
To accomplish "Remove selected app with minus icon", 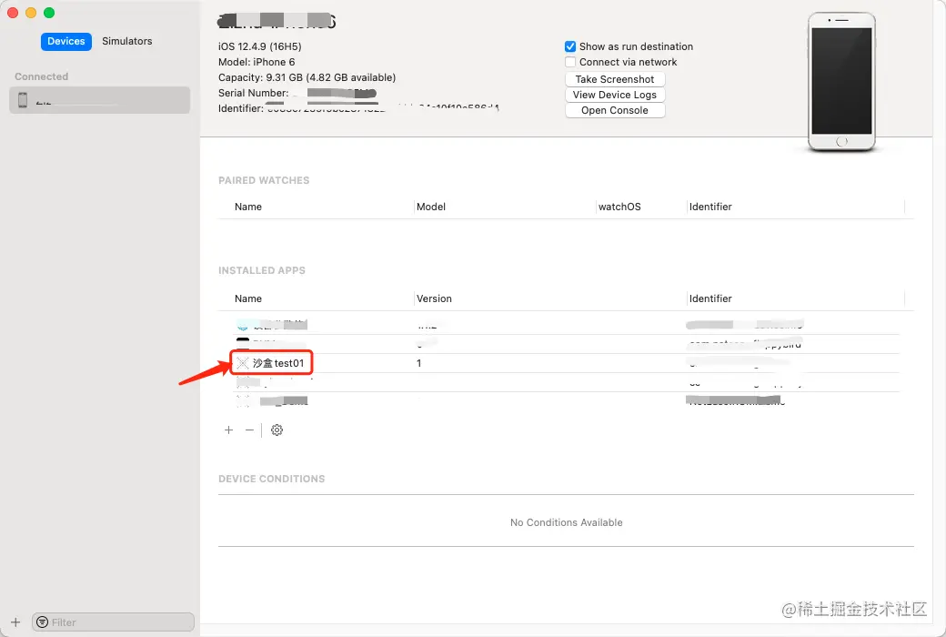I will (x=250, y=430).
